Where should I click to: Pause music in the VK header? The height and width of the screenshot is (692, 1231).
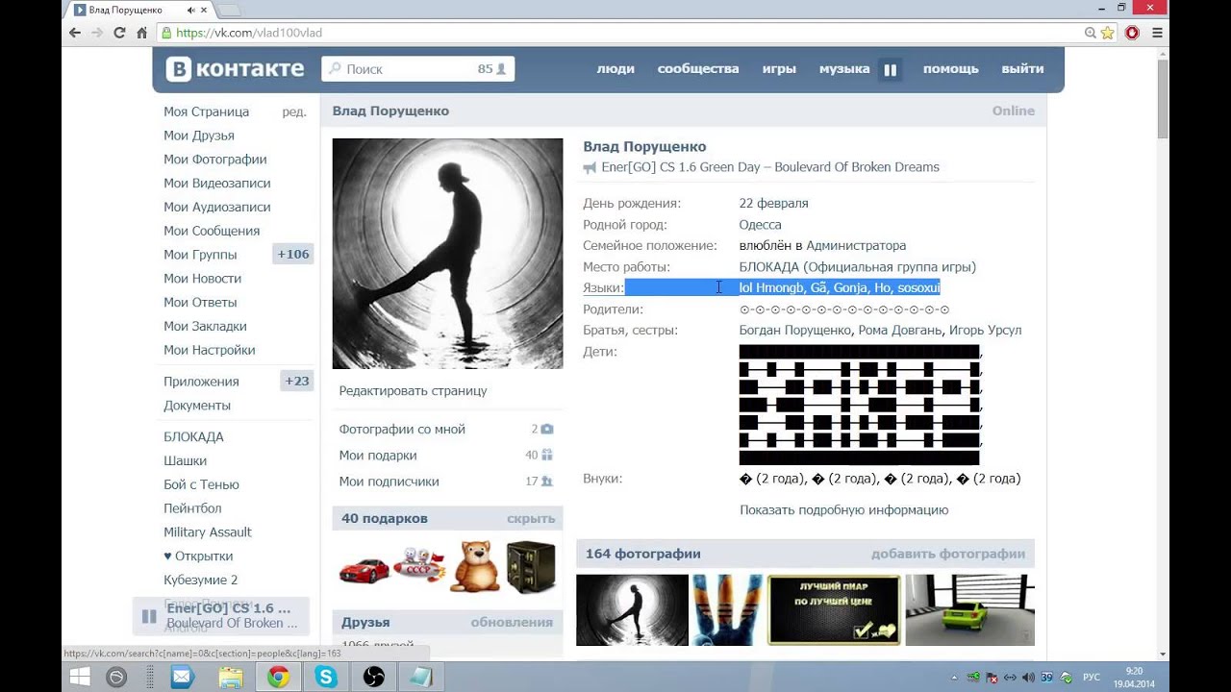[891, 69]
